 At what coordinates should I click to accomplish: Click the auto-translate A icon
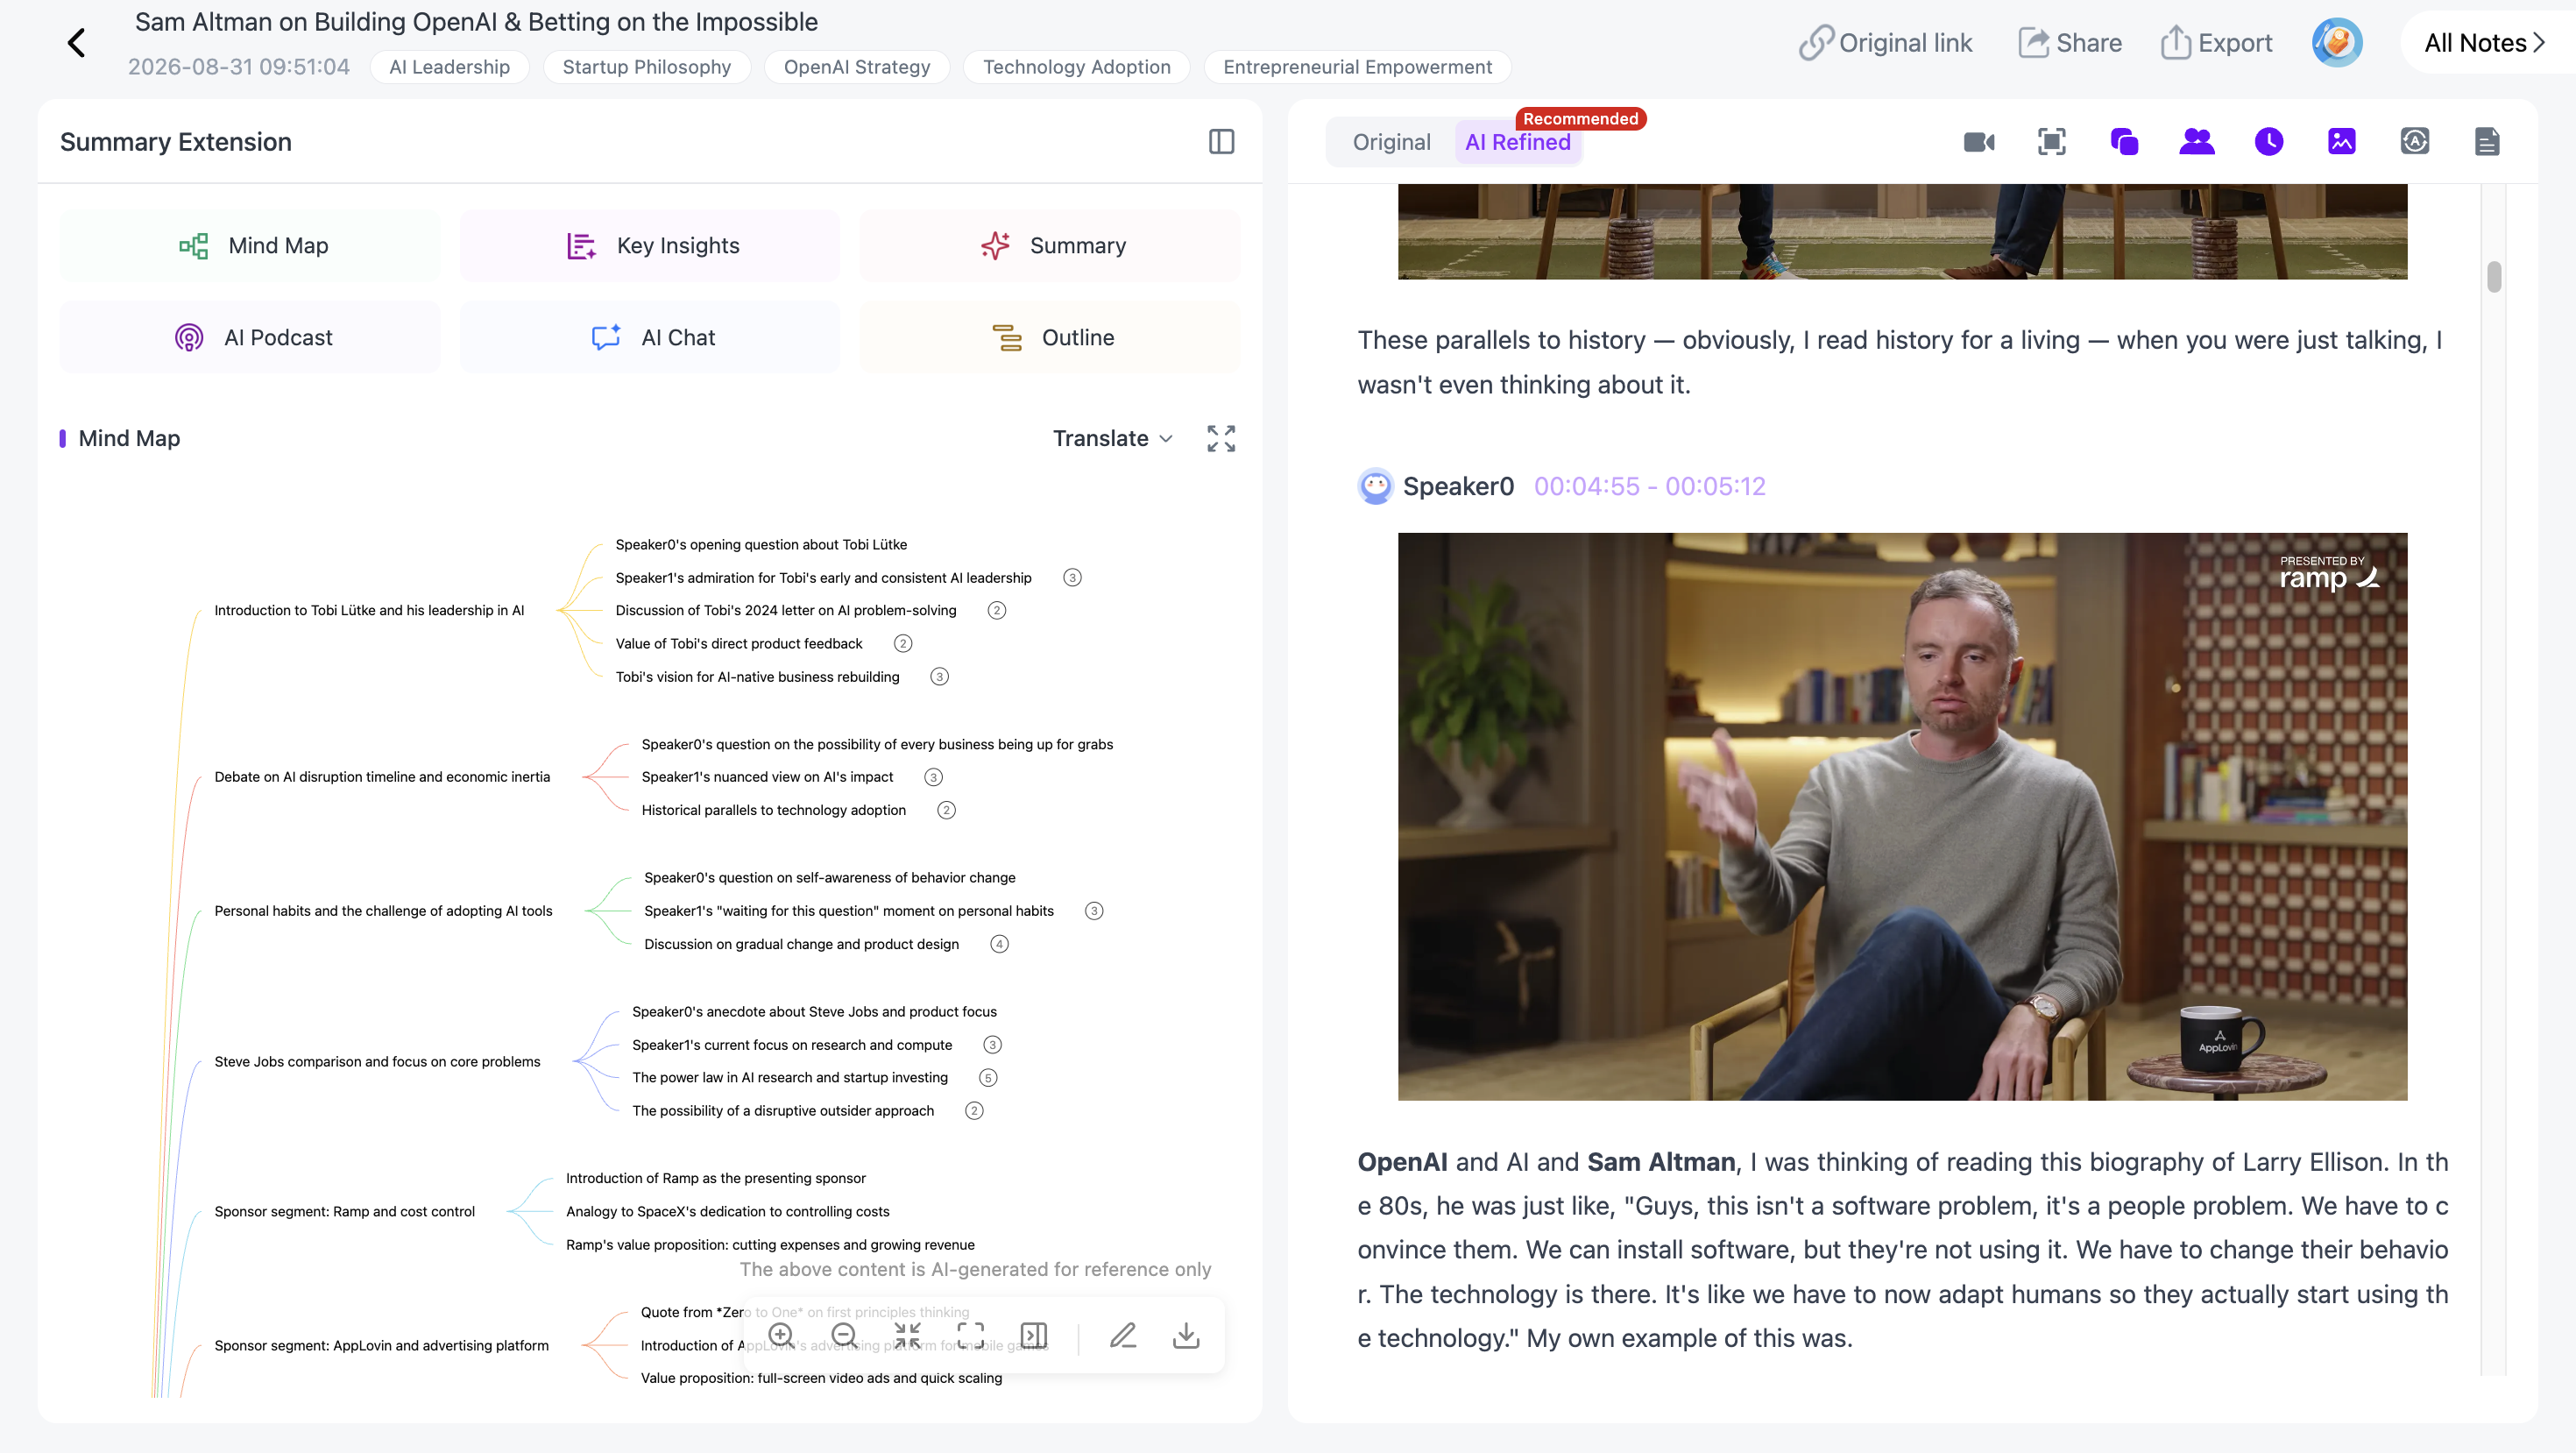coord(2414,142)
